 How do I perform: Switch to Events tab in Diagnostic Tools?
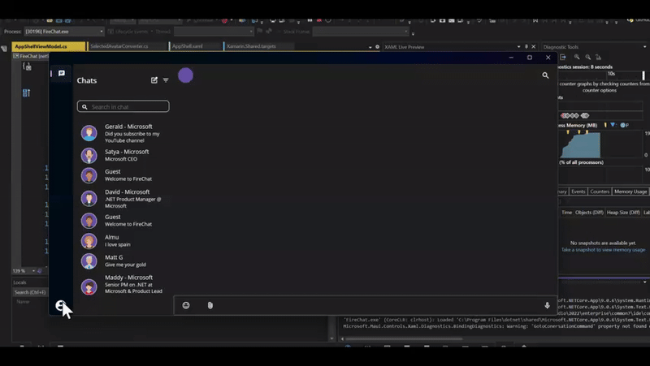tap(578, 192)
